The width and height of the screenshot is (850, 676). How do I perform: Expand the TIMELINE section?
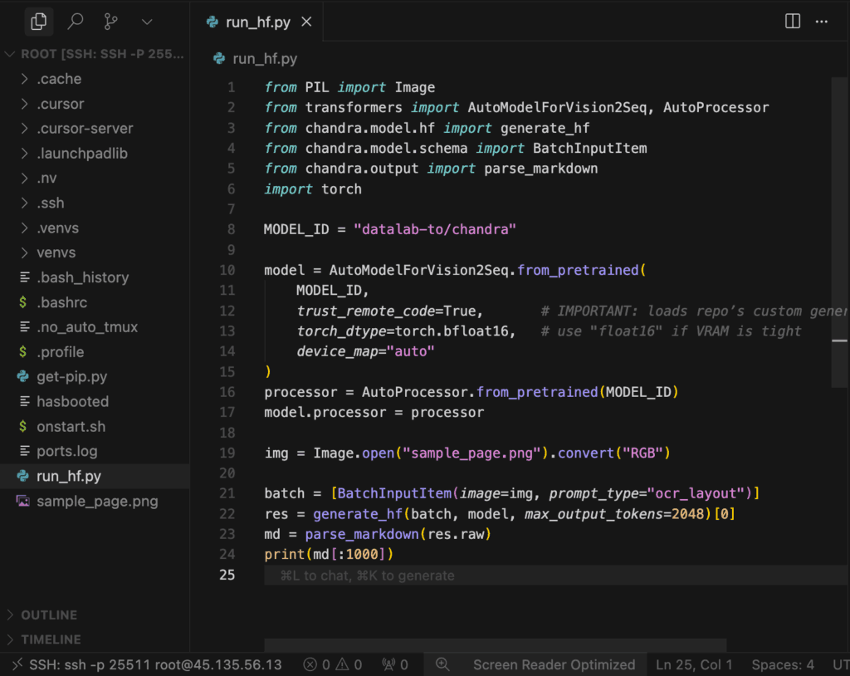click(50, 639)
